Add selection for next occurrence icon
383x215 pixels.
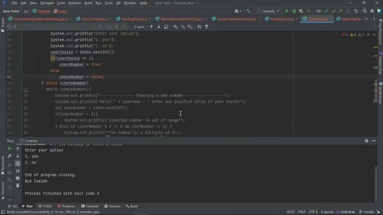pyautogui.click(x=175, y=27)
